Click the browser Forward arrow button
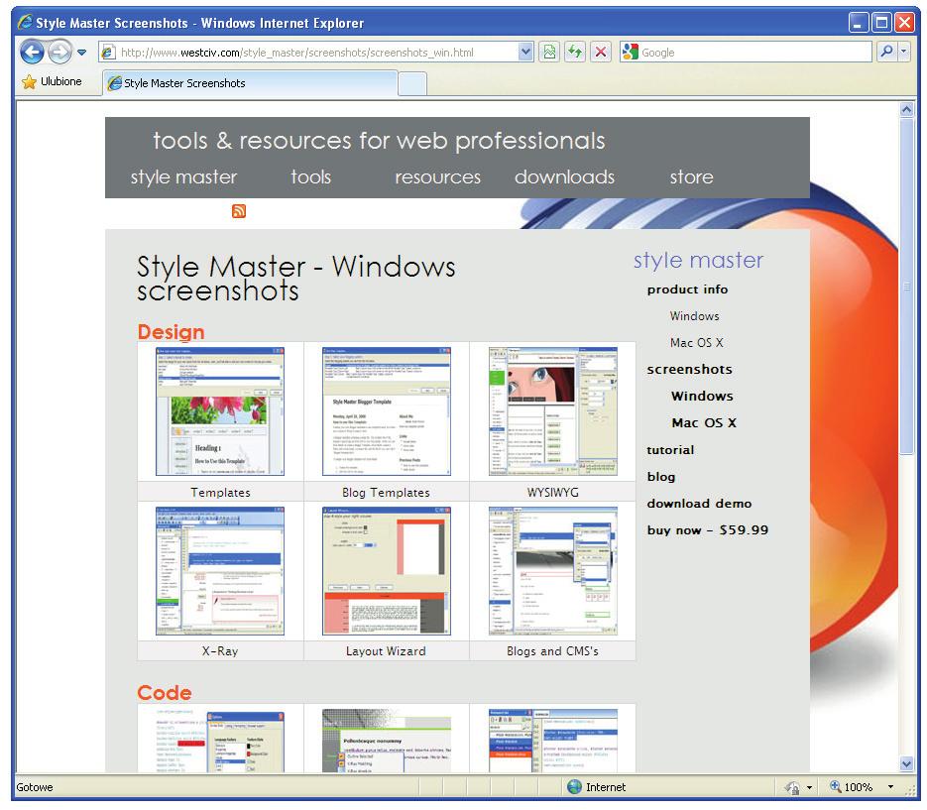Viewport: 927px width, 810px height. coord(59,52)
